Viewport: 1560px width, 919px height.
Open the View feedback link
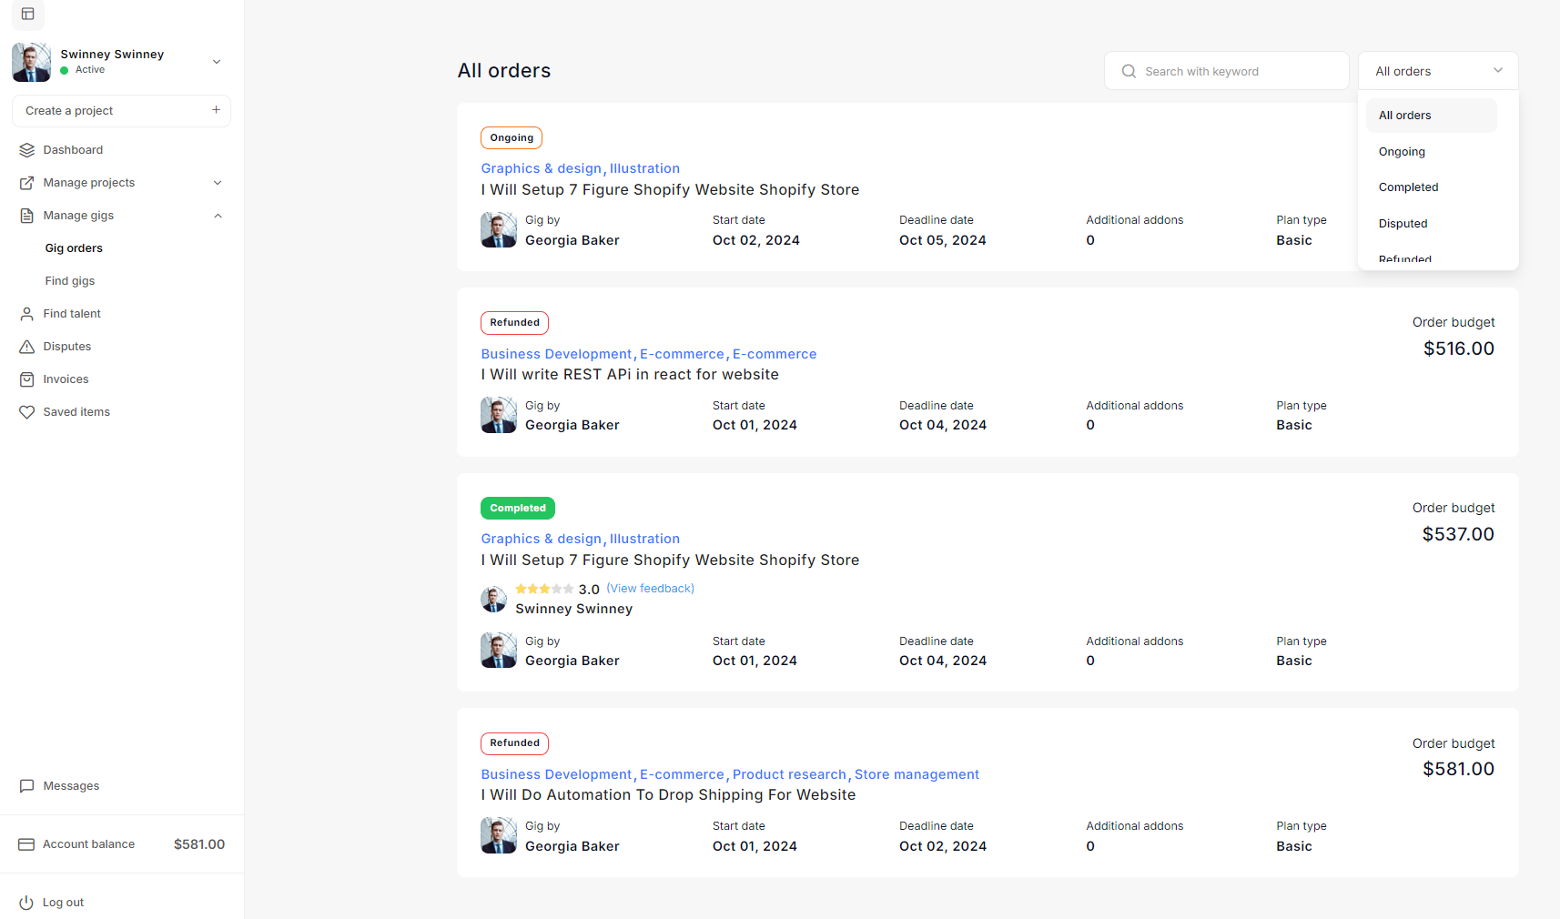[x=650, y=589]
